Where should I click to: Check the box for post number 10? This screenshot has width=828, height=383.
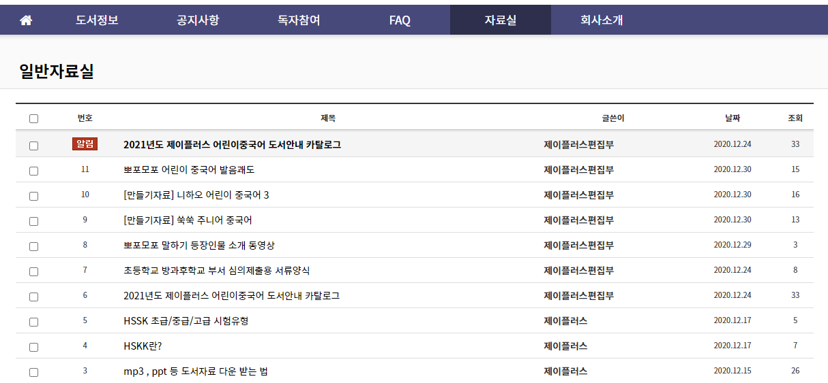tap(33, 196)
